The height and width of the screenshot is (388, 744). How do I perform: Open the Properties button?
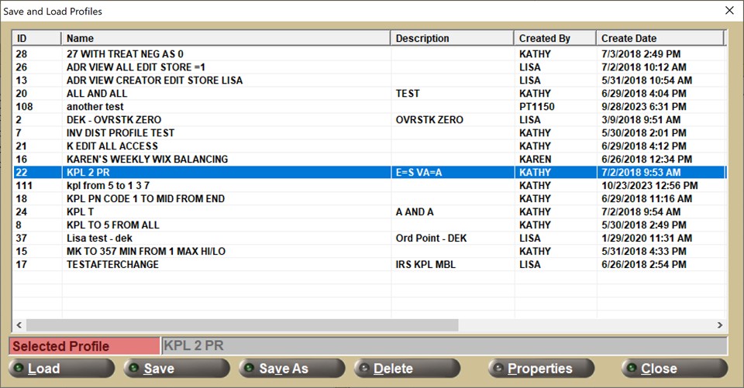[x=541, y=369]
